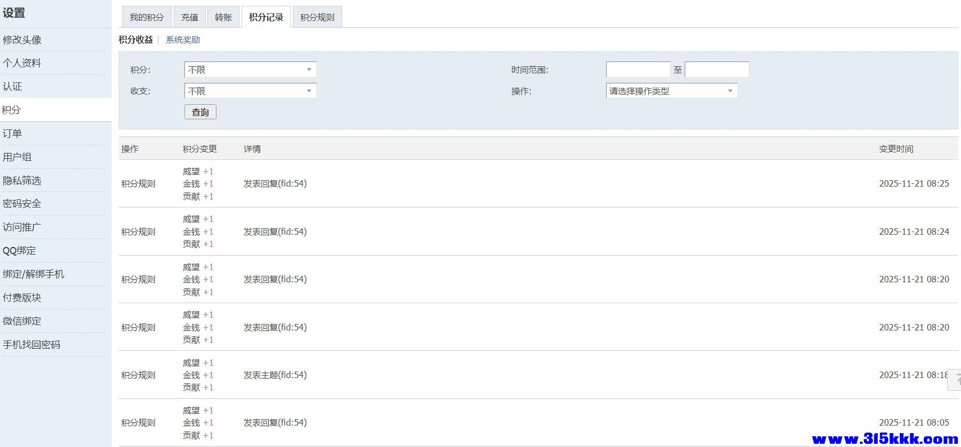Screen dimensions: 961x447
Task: Select 隐私筛选 in the sidebar
Action: pos(22,180)
